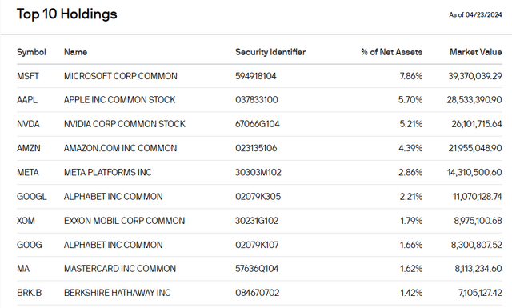512x308 pixels.
Task: Click the Security Identifier column header
Action: [270, 52]
